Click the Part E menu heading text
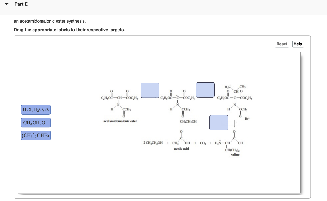 tap(20, 4)
